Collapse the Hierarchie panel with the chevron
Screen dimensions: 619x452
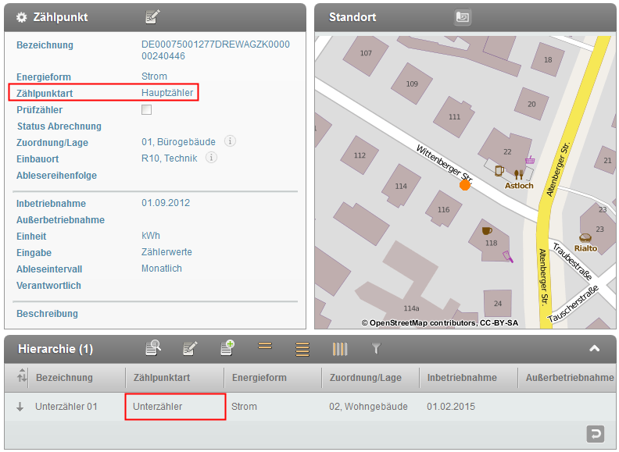594,349
